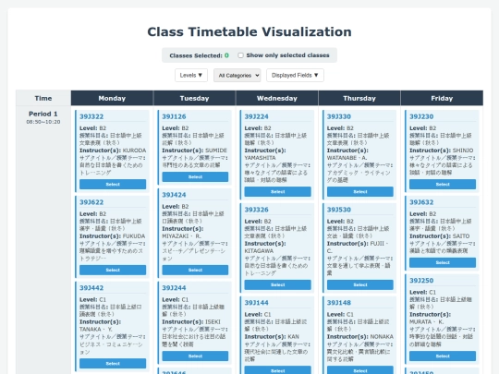Select class 39J230 with instructor SHINJO
Image resolution: width=499 pixels, height=374 pixels.
pyautogui.click(x=443, y=184)
